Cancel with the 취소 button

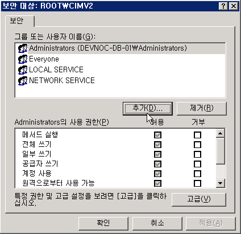pos(157,223)
